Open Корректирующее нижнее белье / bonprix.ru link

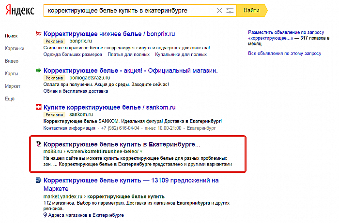click(x=109, y=34)
